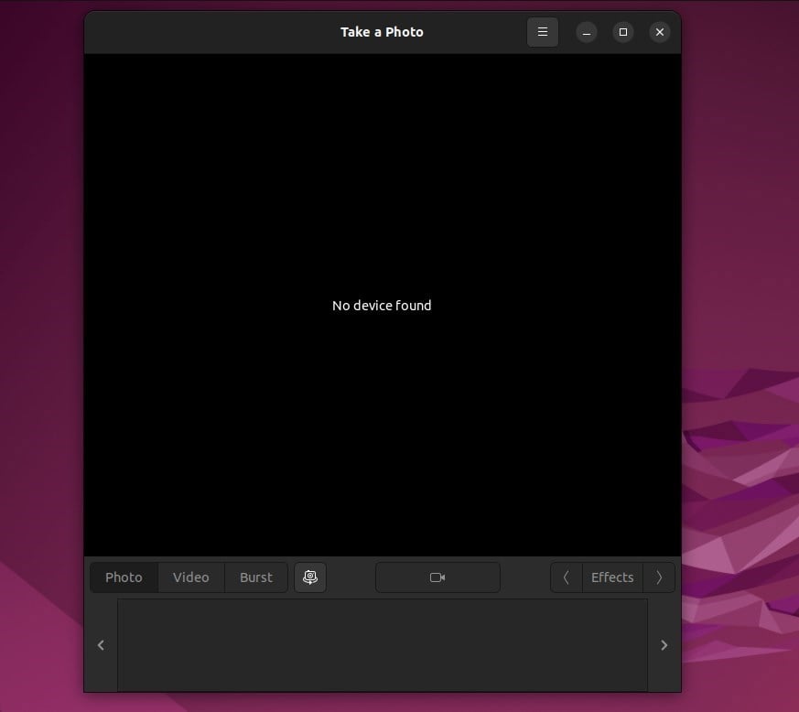Image resolution: width=799 pixels, height=712 pixels.
Task: Minimize the Take a Photo window
Action: (586, 32)
